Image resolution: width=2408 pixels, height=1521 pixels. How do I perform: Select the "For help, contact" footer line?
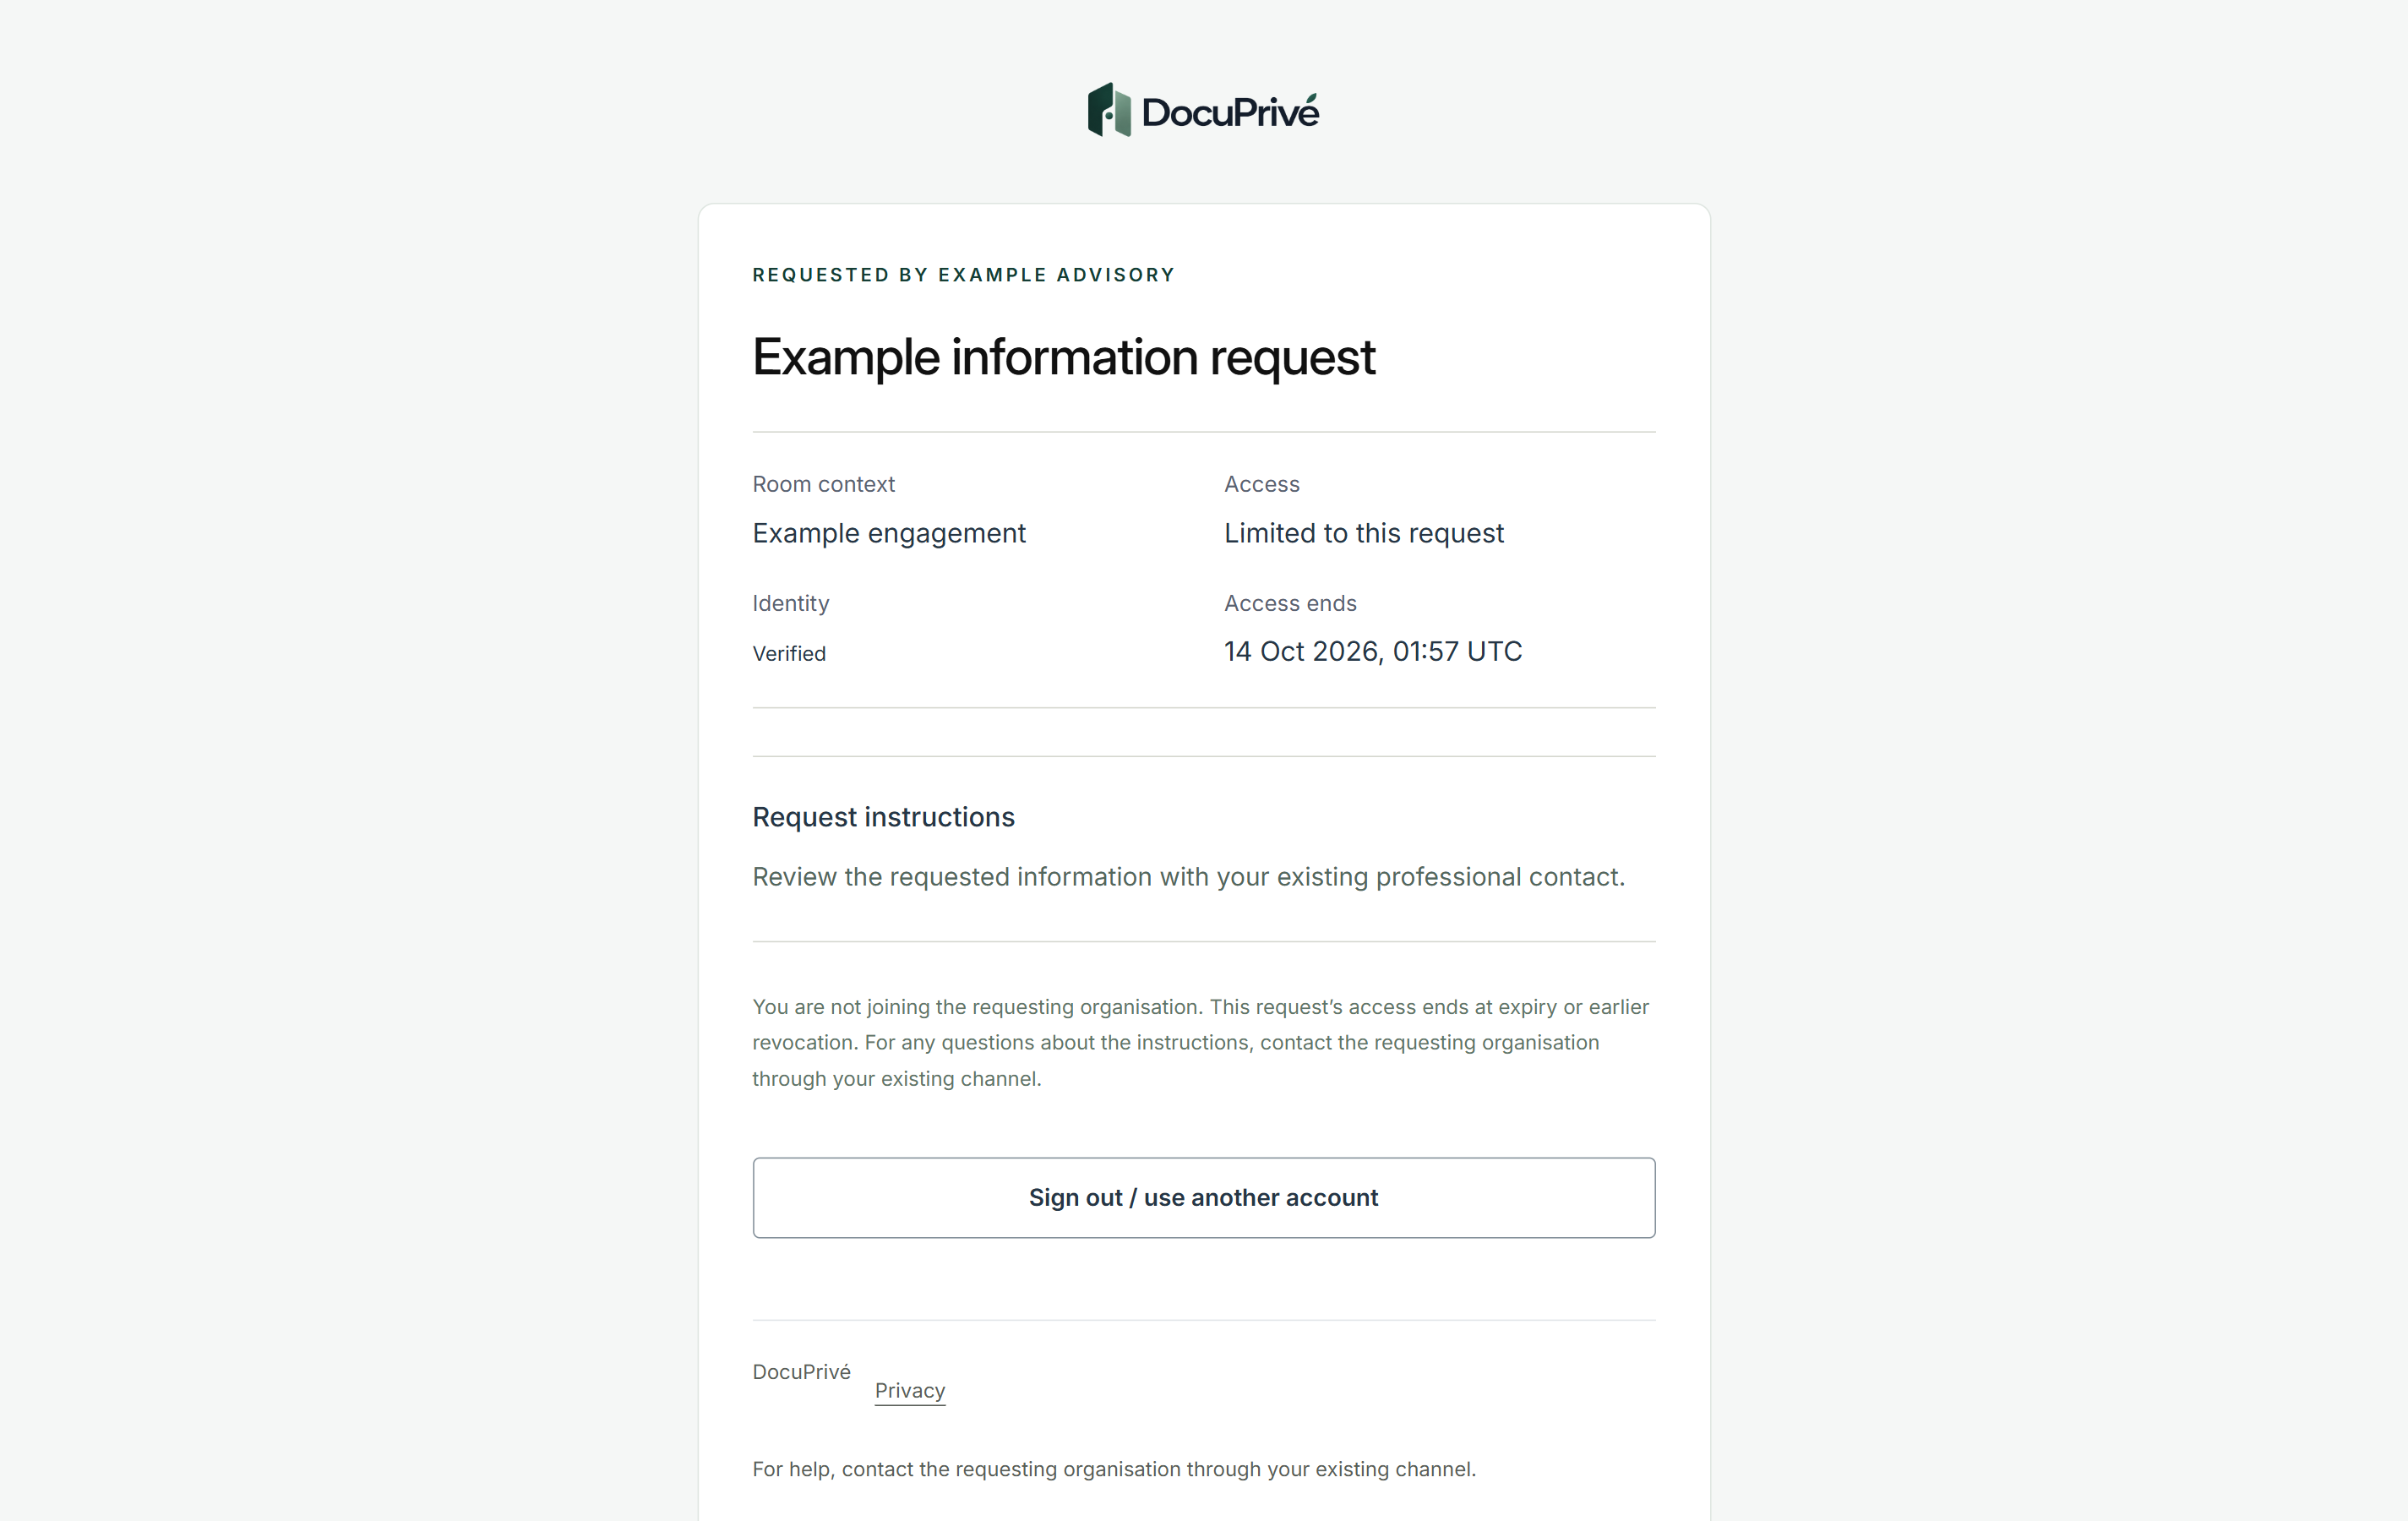coord(1114,1469)
